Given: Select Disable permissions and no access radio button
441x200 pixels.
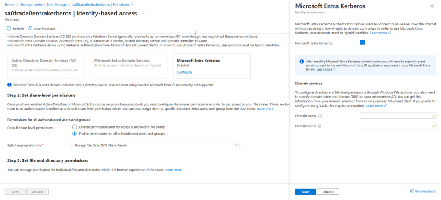Looking at the screenshot, I should pos(75,127).
